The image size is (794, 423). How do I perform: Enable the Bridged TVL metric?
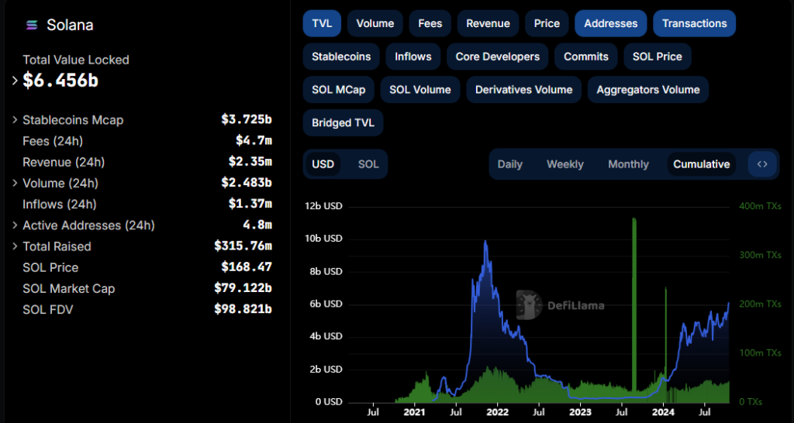[x=343, y=123]
